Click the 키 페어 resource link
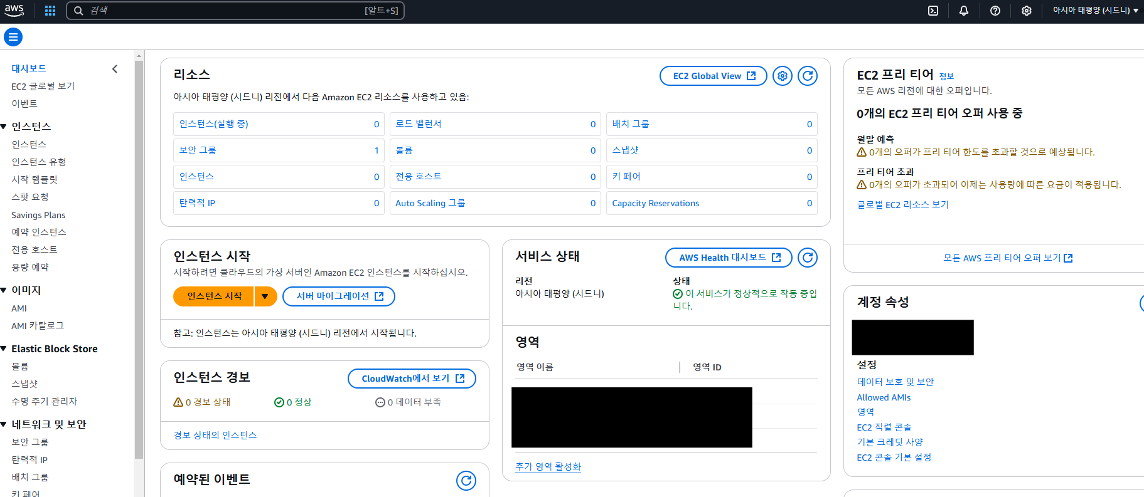 (x=626, y=177)
